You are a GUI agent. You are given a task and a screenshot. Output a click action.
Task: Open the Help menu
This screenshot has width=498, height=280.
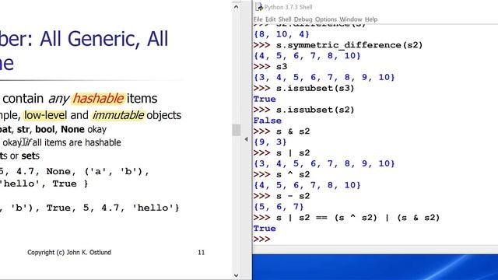[371, 19]
